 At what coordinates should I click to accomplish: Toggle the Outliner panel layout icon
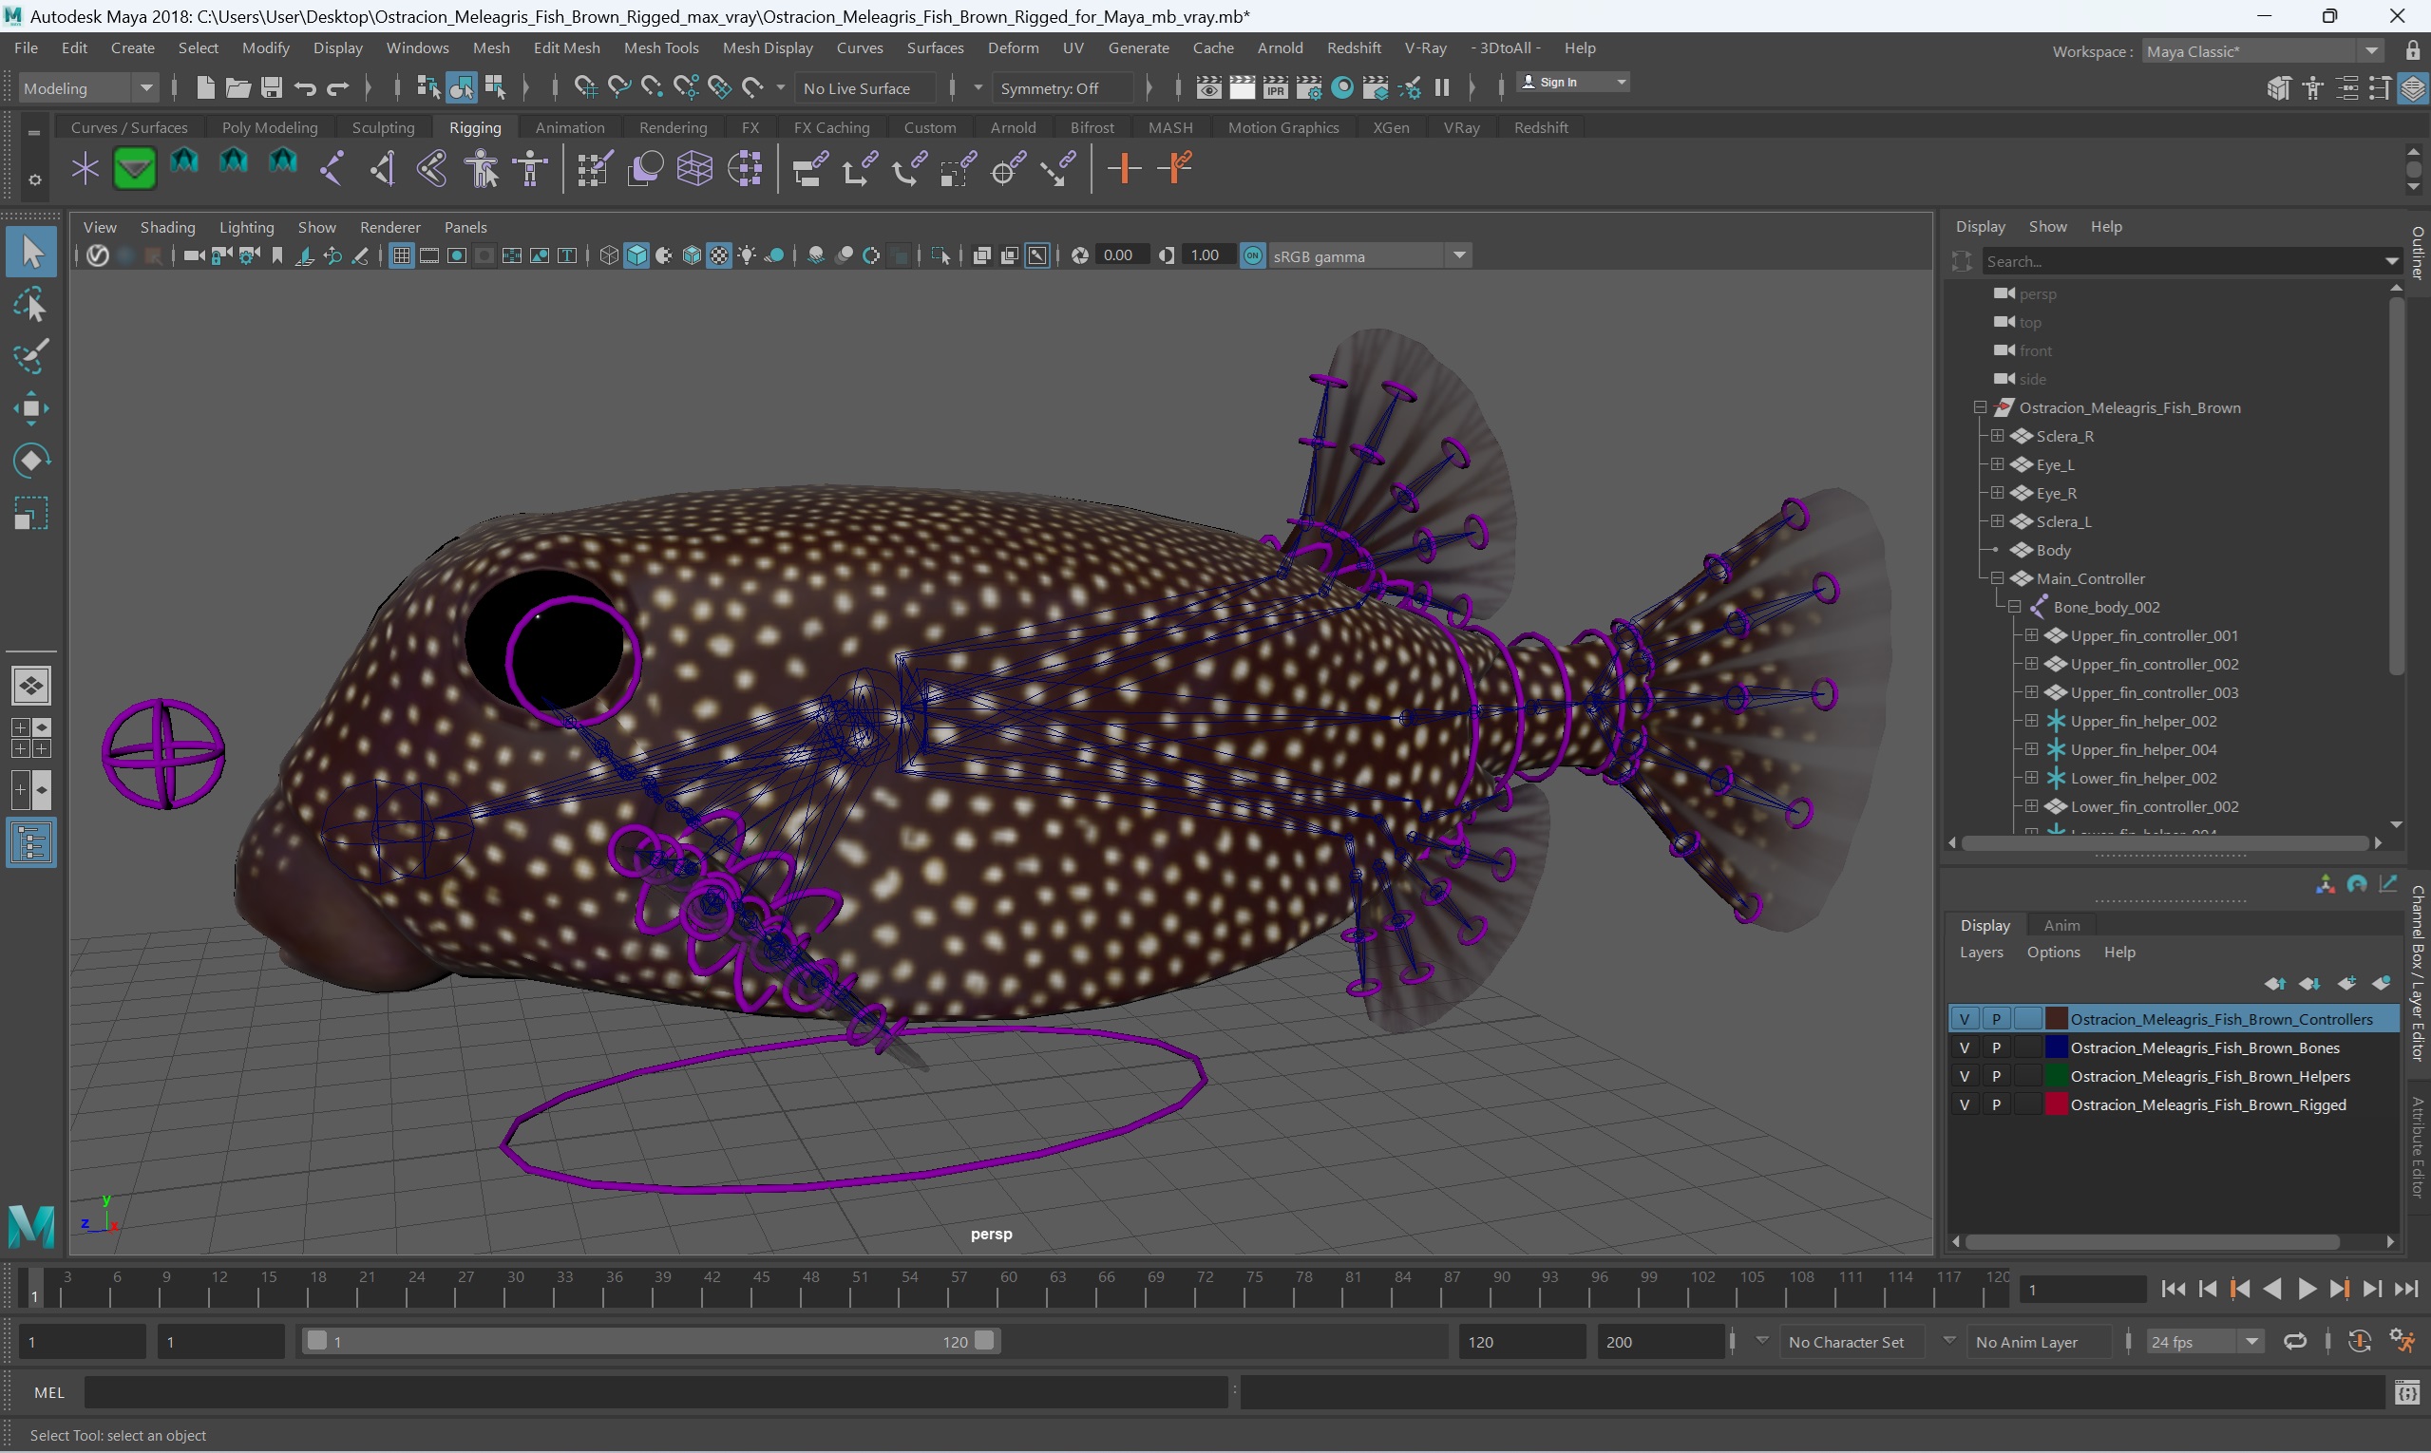31,843
